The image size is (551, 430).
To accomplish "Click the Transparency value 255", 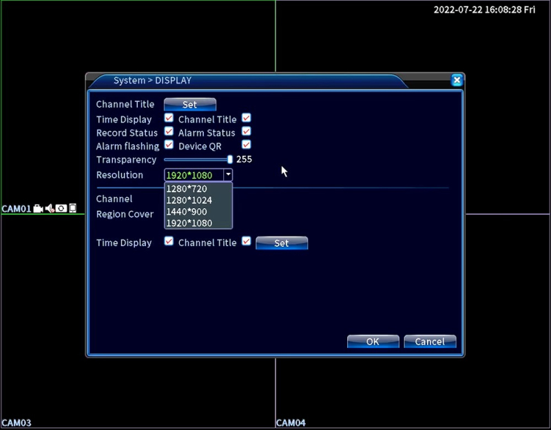I will pyautogui.click(x=244, y=159).
